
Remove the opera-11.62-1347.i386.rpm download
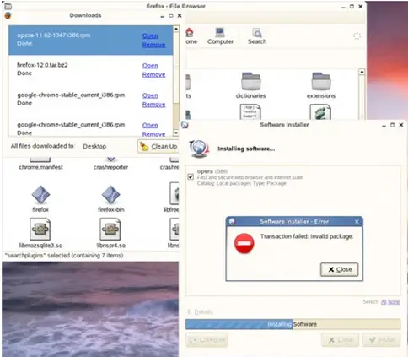[153, 45]
